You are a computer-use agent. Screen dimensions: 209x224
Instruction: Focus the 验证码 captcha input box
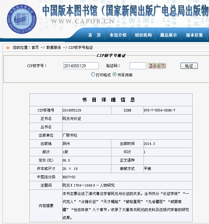pyautogui.click(x=138, y=66)
